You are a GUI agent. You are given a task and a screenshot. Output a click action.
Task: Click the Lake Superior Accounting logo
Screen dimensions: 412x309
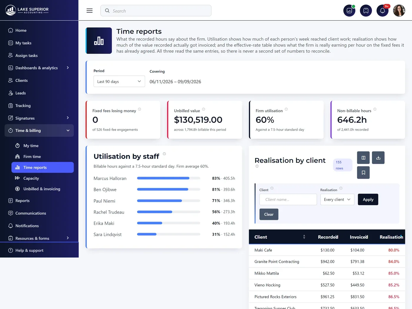27,10
